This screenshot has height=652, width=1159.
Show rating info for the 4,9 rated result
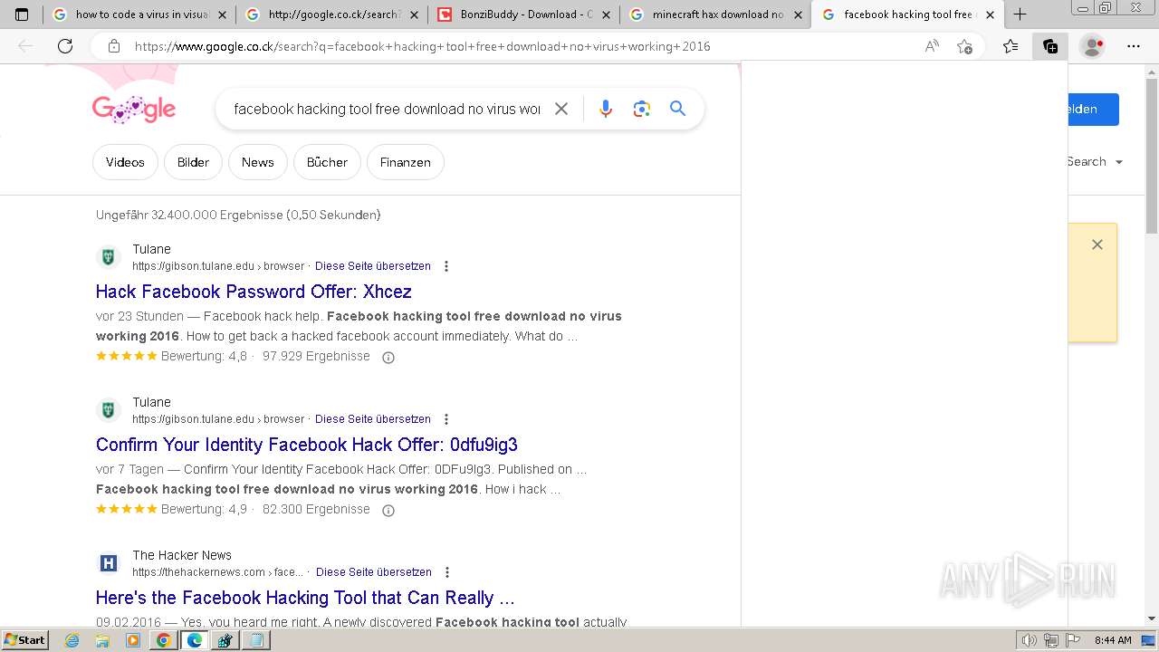point(388,510)
